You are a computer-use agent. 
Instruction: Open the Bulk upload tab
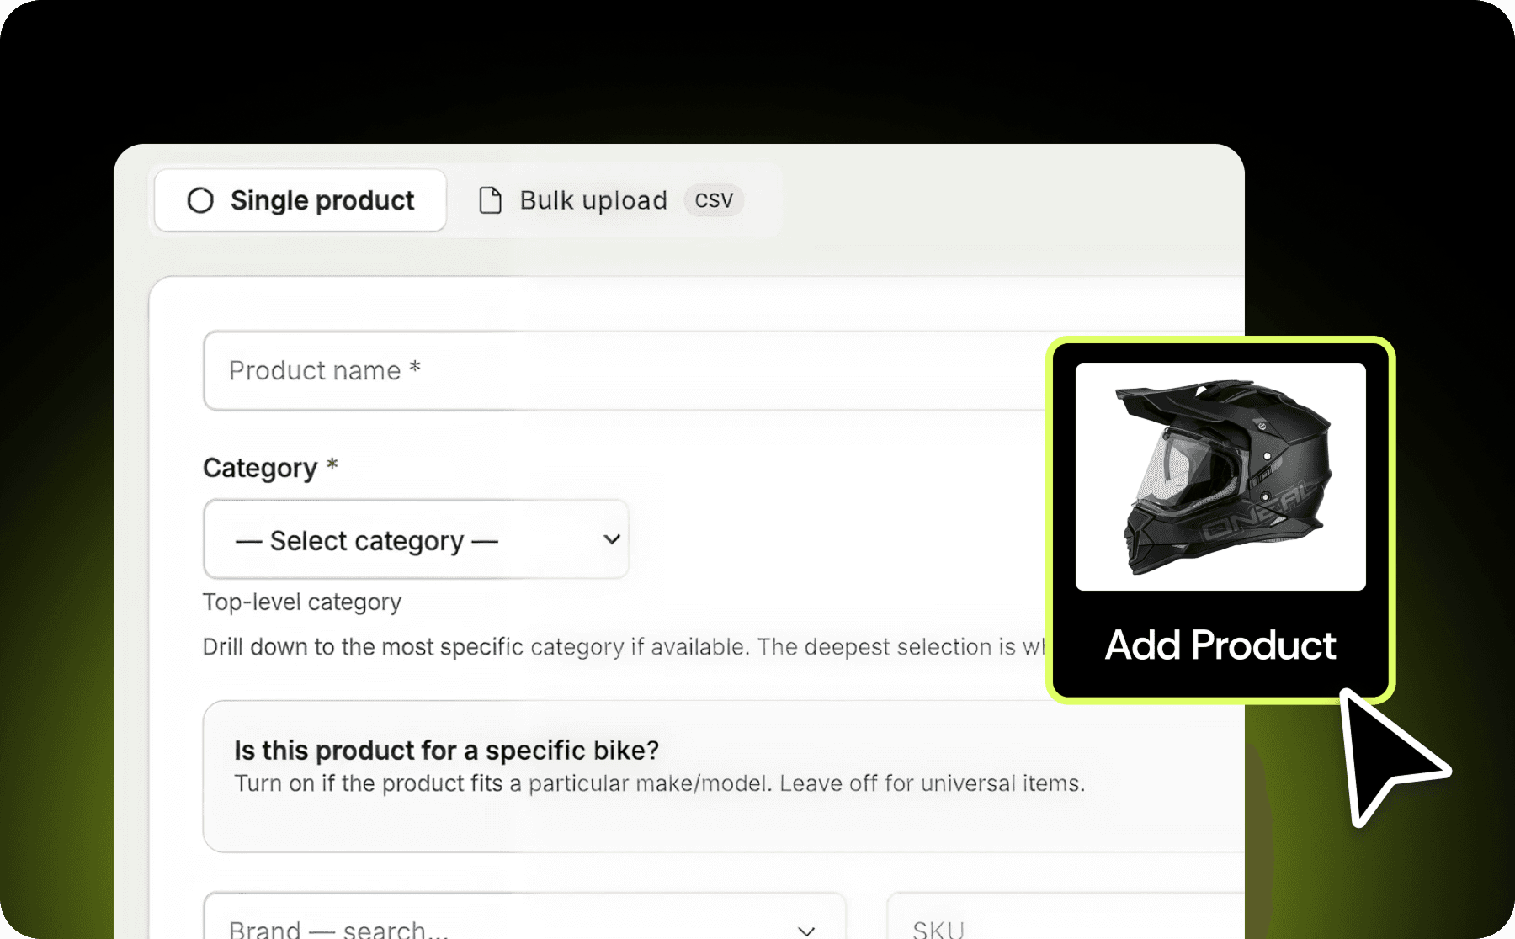[611, 200]
